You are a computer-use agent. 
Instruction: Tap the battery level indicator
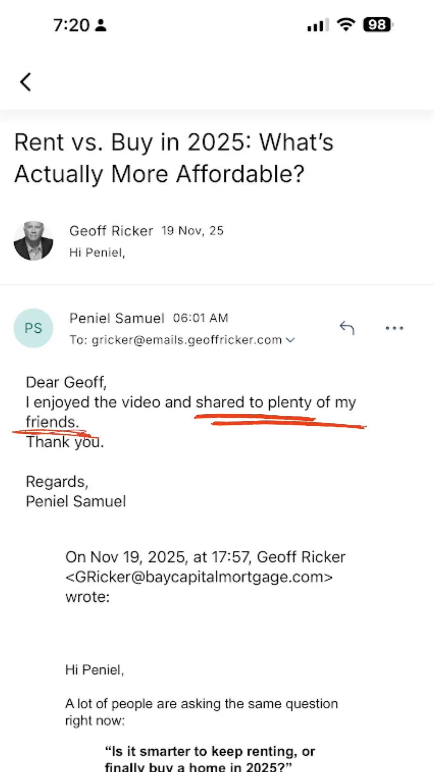pos(377,25)
